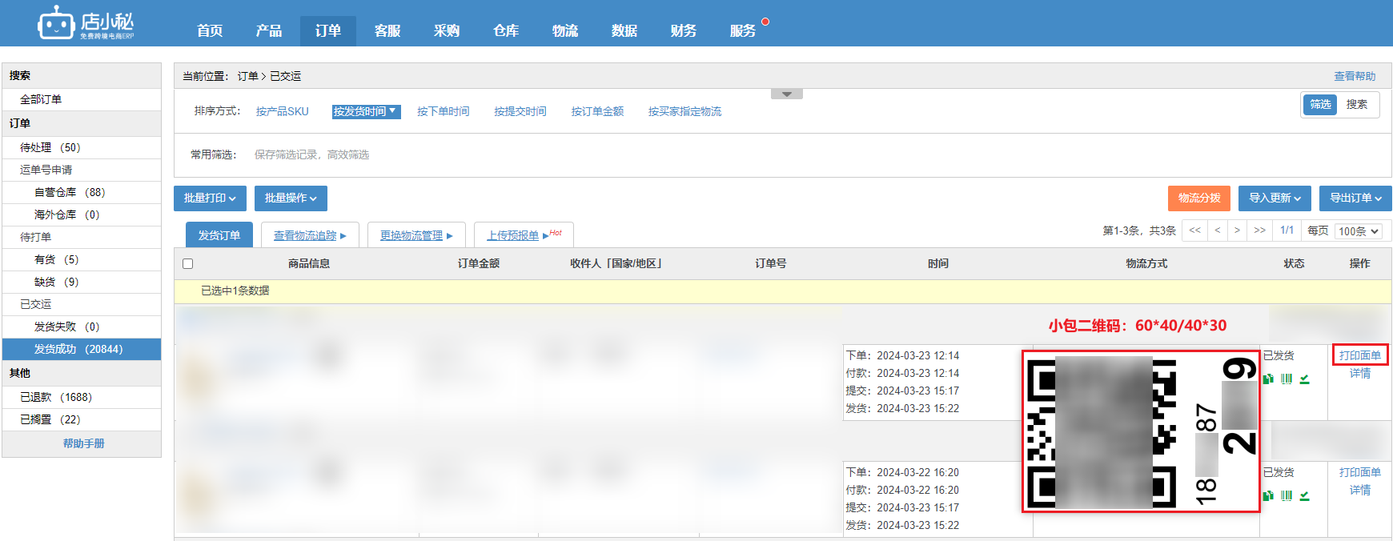Tick the select-all orders checkbox
1393x541 pixels.
point(188,263)
